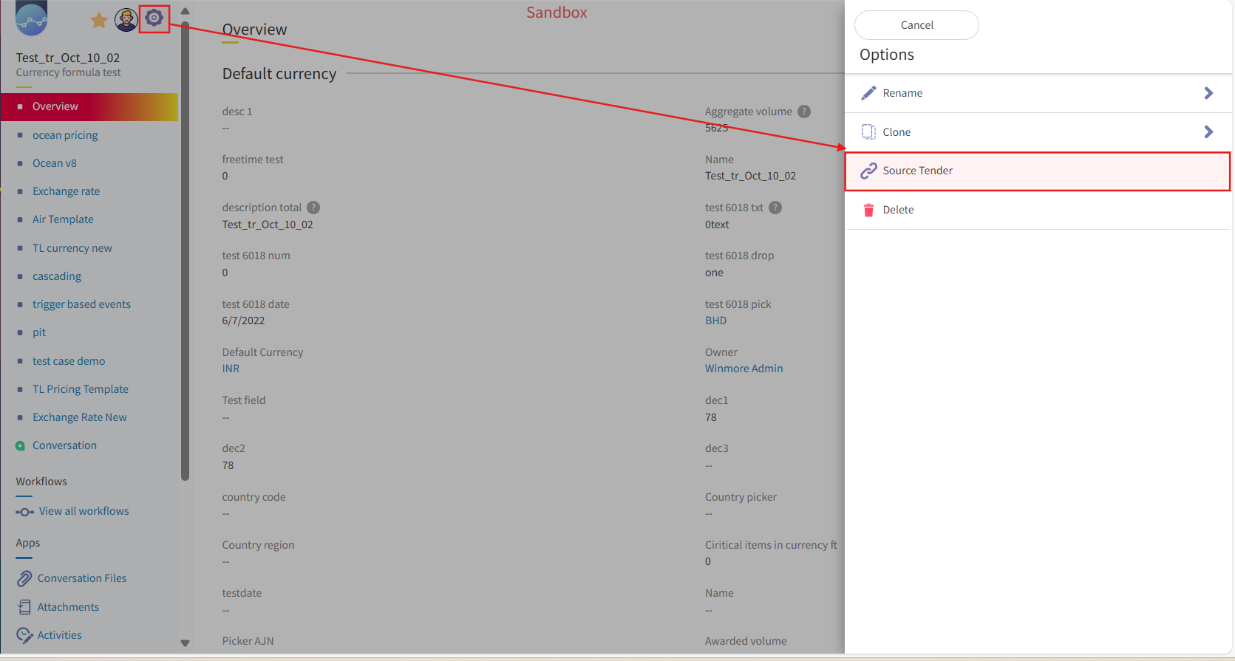Image resolution: width=1235 pixels, height=661 pixels.
Task: Select the Source Tender option
Action: pyautogui.click(x=1038, y=171)
